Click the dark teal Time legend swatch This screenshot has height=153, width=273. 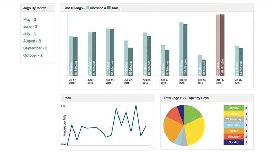point(109,8)
